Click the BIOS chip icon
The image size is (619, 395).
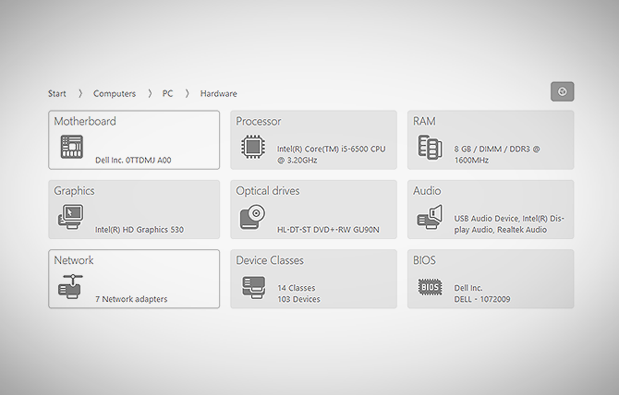430,287
